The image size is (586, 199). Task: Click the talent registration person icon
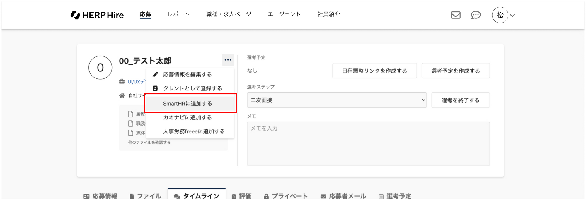[x=155, y=88]
